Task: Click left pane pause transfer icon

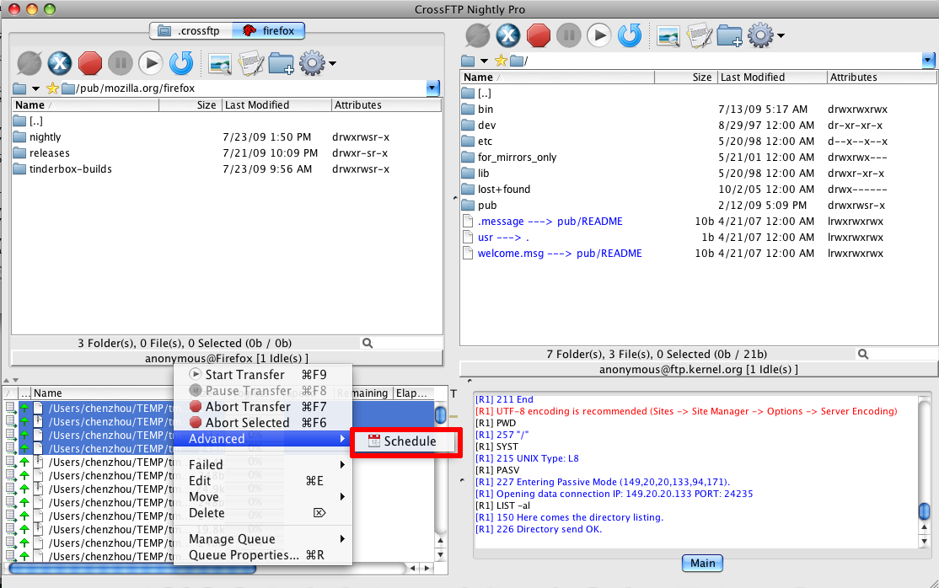Action: (121, 63)
